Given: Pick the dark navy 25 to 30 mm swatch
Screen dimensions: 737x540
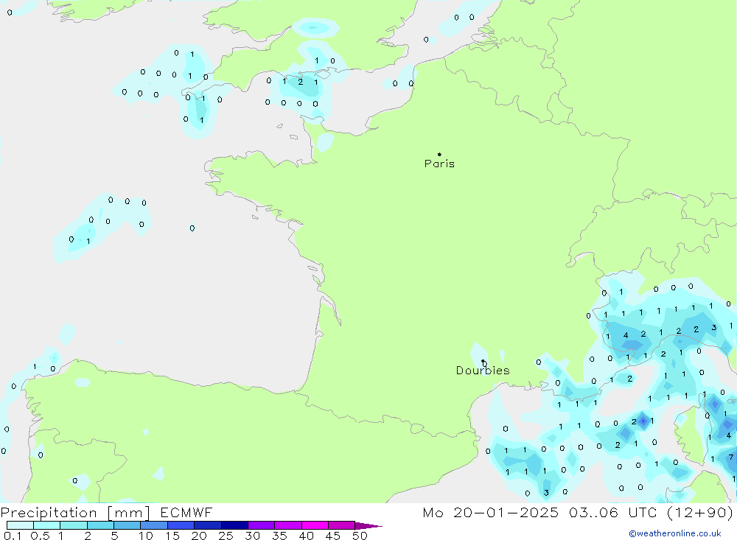Looking at the screenshot, I should tap(234, 526).
